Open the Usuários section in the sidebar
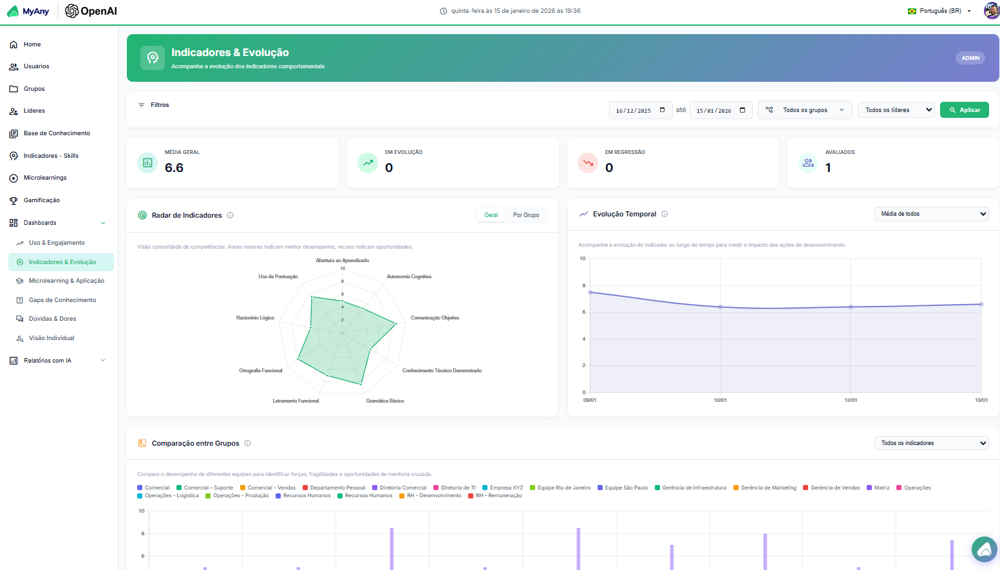 pyautogui.click(x=35, y=66)
